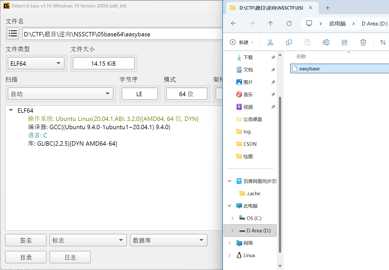
Task: Open the CSDN folder in sidebar
Action: [x=246, y=144]
